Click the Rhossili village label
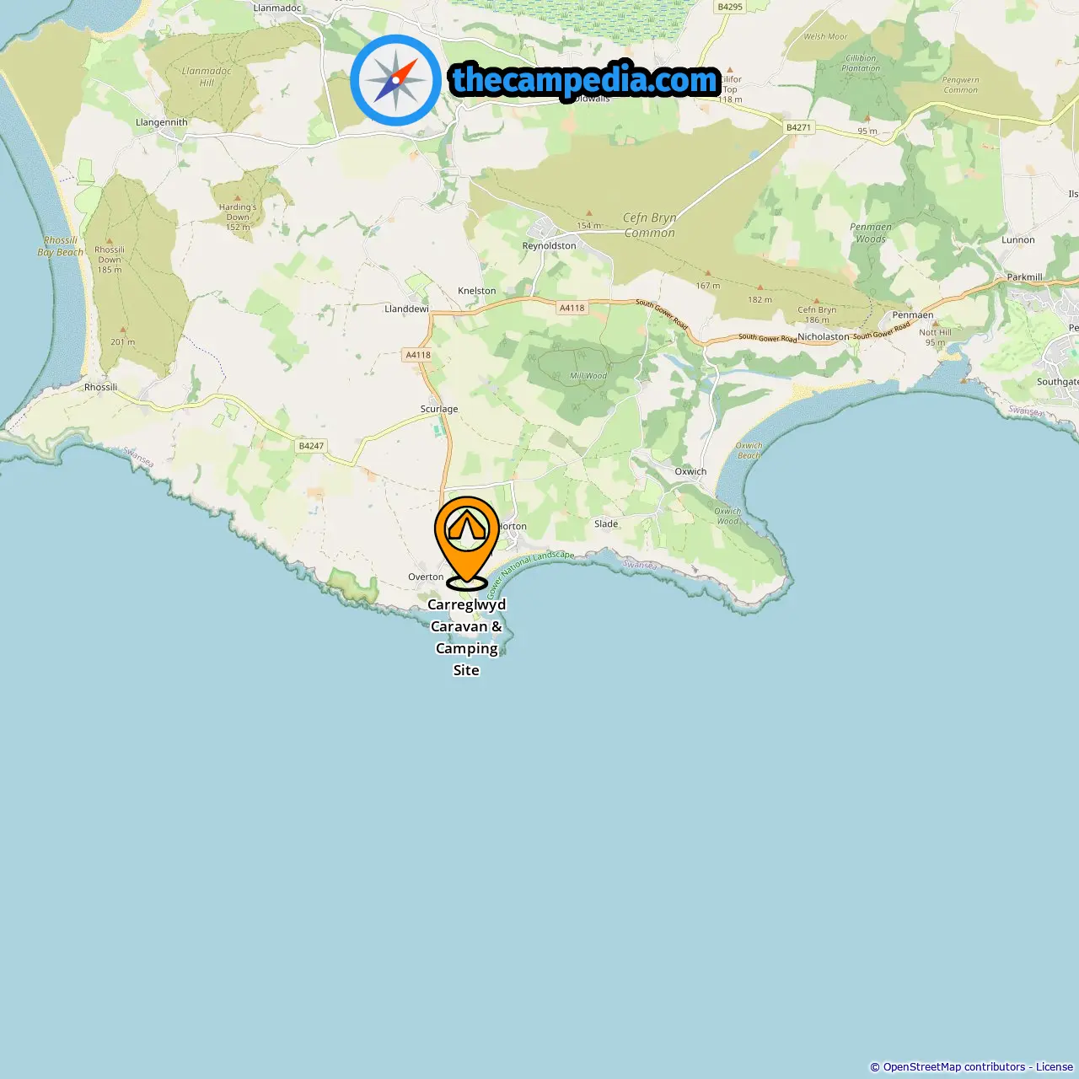 (100, 387)
